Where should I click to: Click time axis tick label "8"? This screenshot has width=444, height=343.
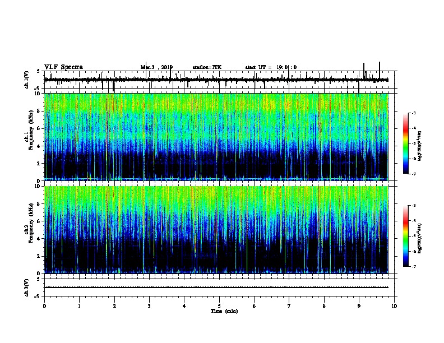pyautogui.click(x=324, y=306)
